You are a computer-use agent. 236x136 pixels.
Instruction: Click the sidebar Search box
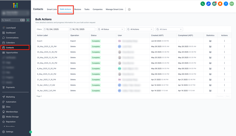pos(13,20)
